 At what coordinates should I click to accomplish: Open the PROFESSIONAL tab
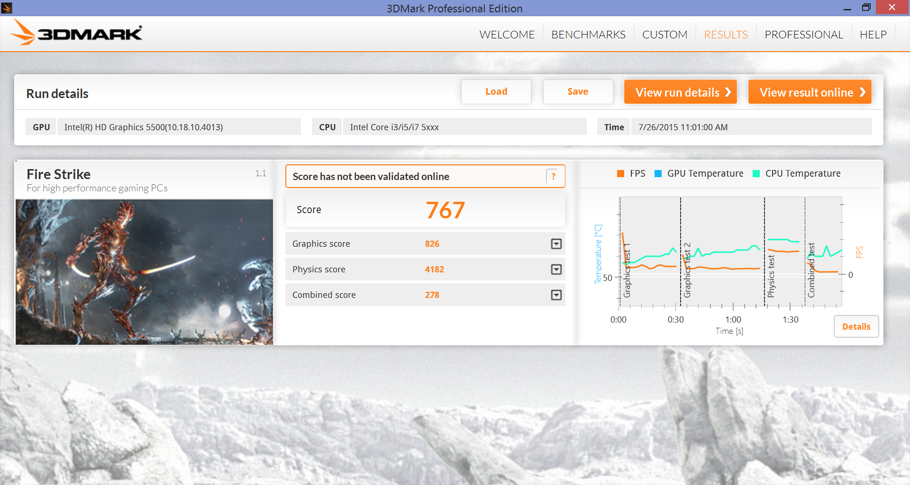(x=804, y=35)
